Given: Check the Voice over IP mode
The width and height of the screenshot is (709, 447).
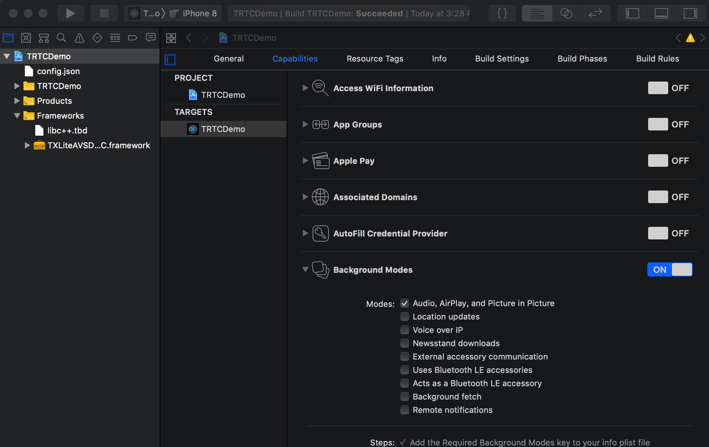Looking at the screenshot, I should pos(405,330).
